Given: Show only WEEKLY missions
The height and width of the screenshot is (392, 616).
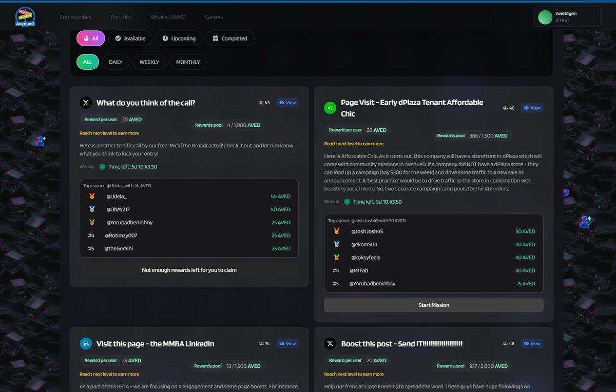Looking at the screenshot, I should point(149,62).
